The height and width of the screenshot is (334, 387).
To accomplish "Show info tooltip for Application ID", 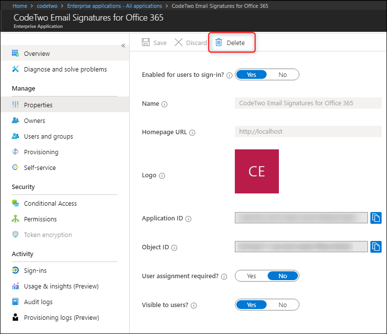I will pos(188,219).
